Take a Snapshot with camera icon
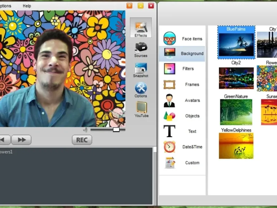The height and width of the screenshot is (208, 277). 141,68
